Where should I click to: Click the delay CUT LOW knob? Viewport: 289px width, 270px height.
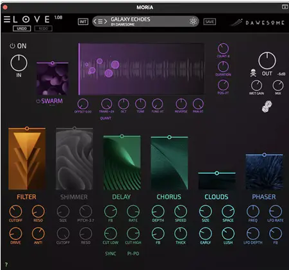[x=110, y=234]
